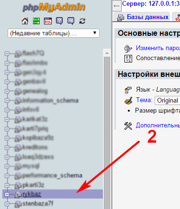The image size is (180, 209).
Task: Expand the information_schema database node
Action: 7,101
